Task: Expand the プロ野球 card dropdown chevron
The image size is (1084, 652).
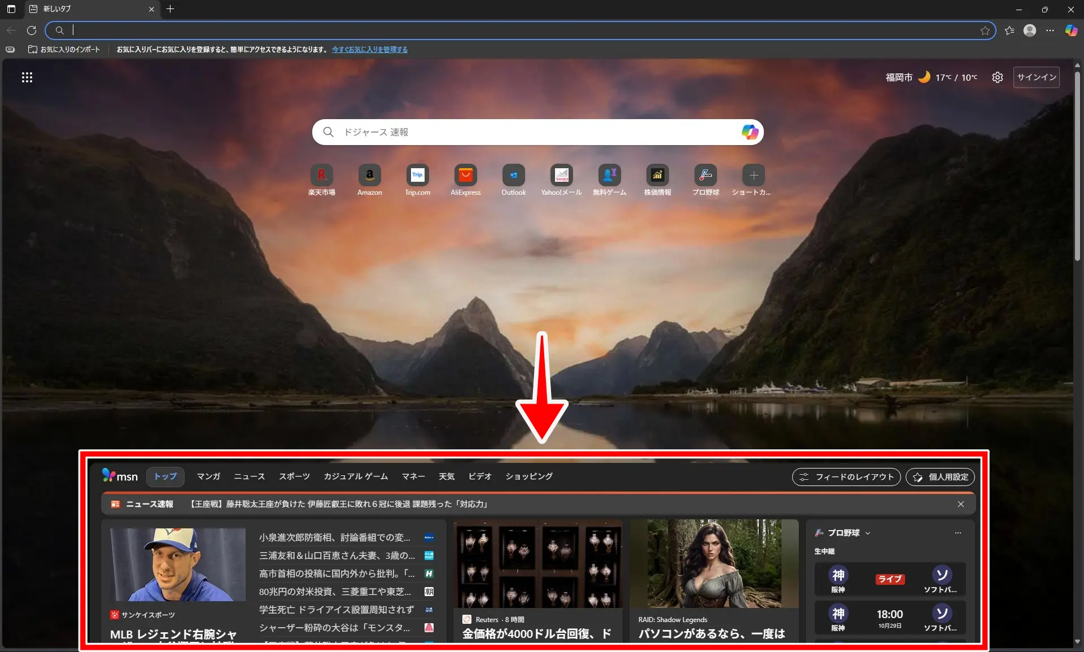Action: click(x=868, y=533)
